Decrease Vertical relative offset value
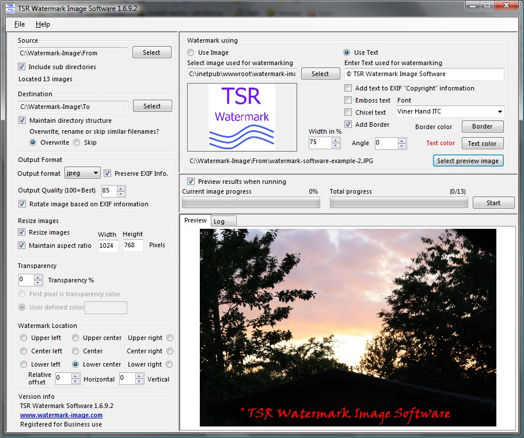 pos(139,381)
